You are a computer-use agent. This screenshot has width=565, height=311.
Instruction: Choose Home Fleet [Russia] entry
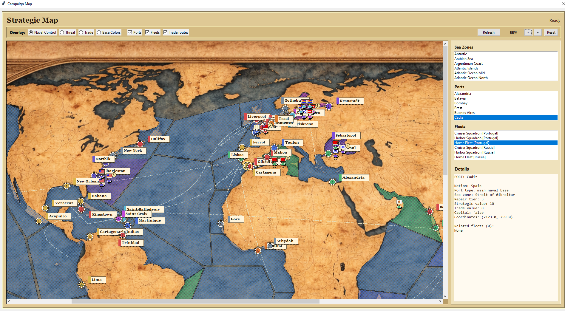[x=506, y=157]
